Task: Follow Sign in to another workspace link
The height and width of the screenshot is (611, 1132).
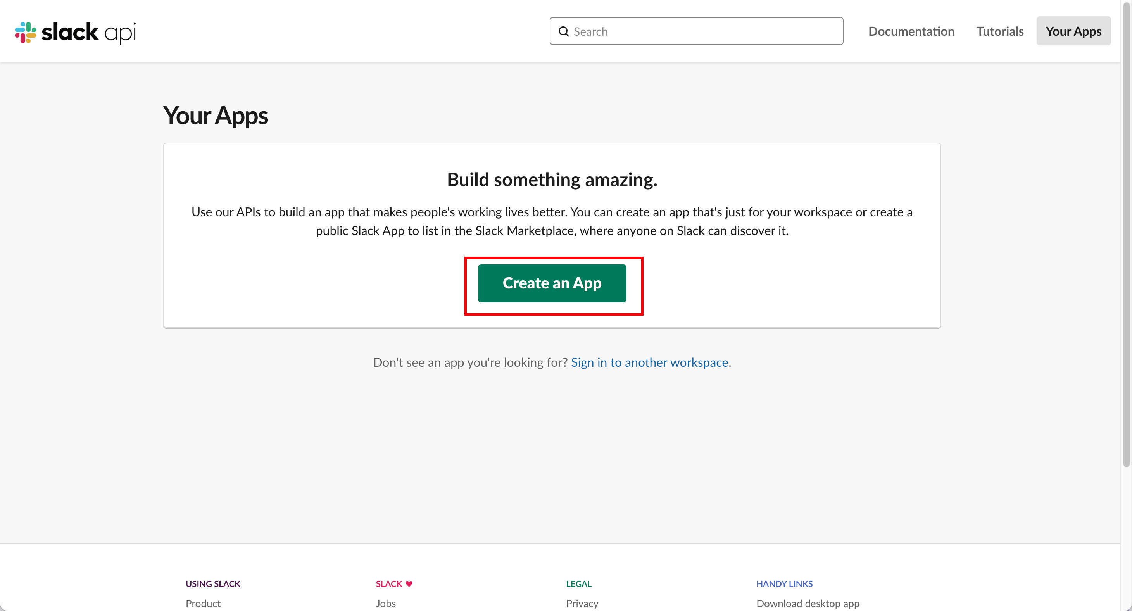Action: [x=649, y=362]
